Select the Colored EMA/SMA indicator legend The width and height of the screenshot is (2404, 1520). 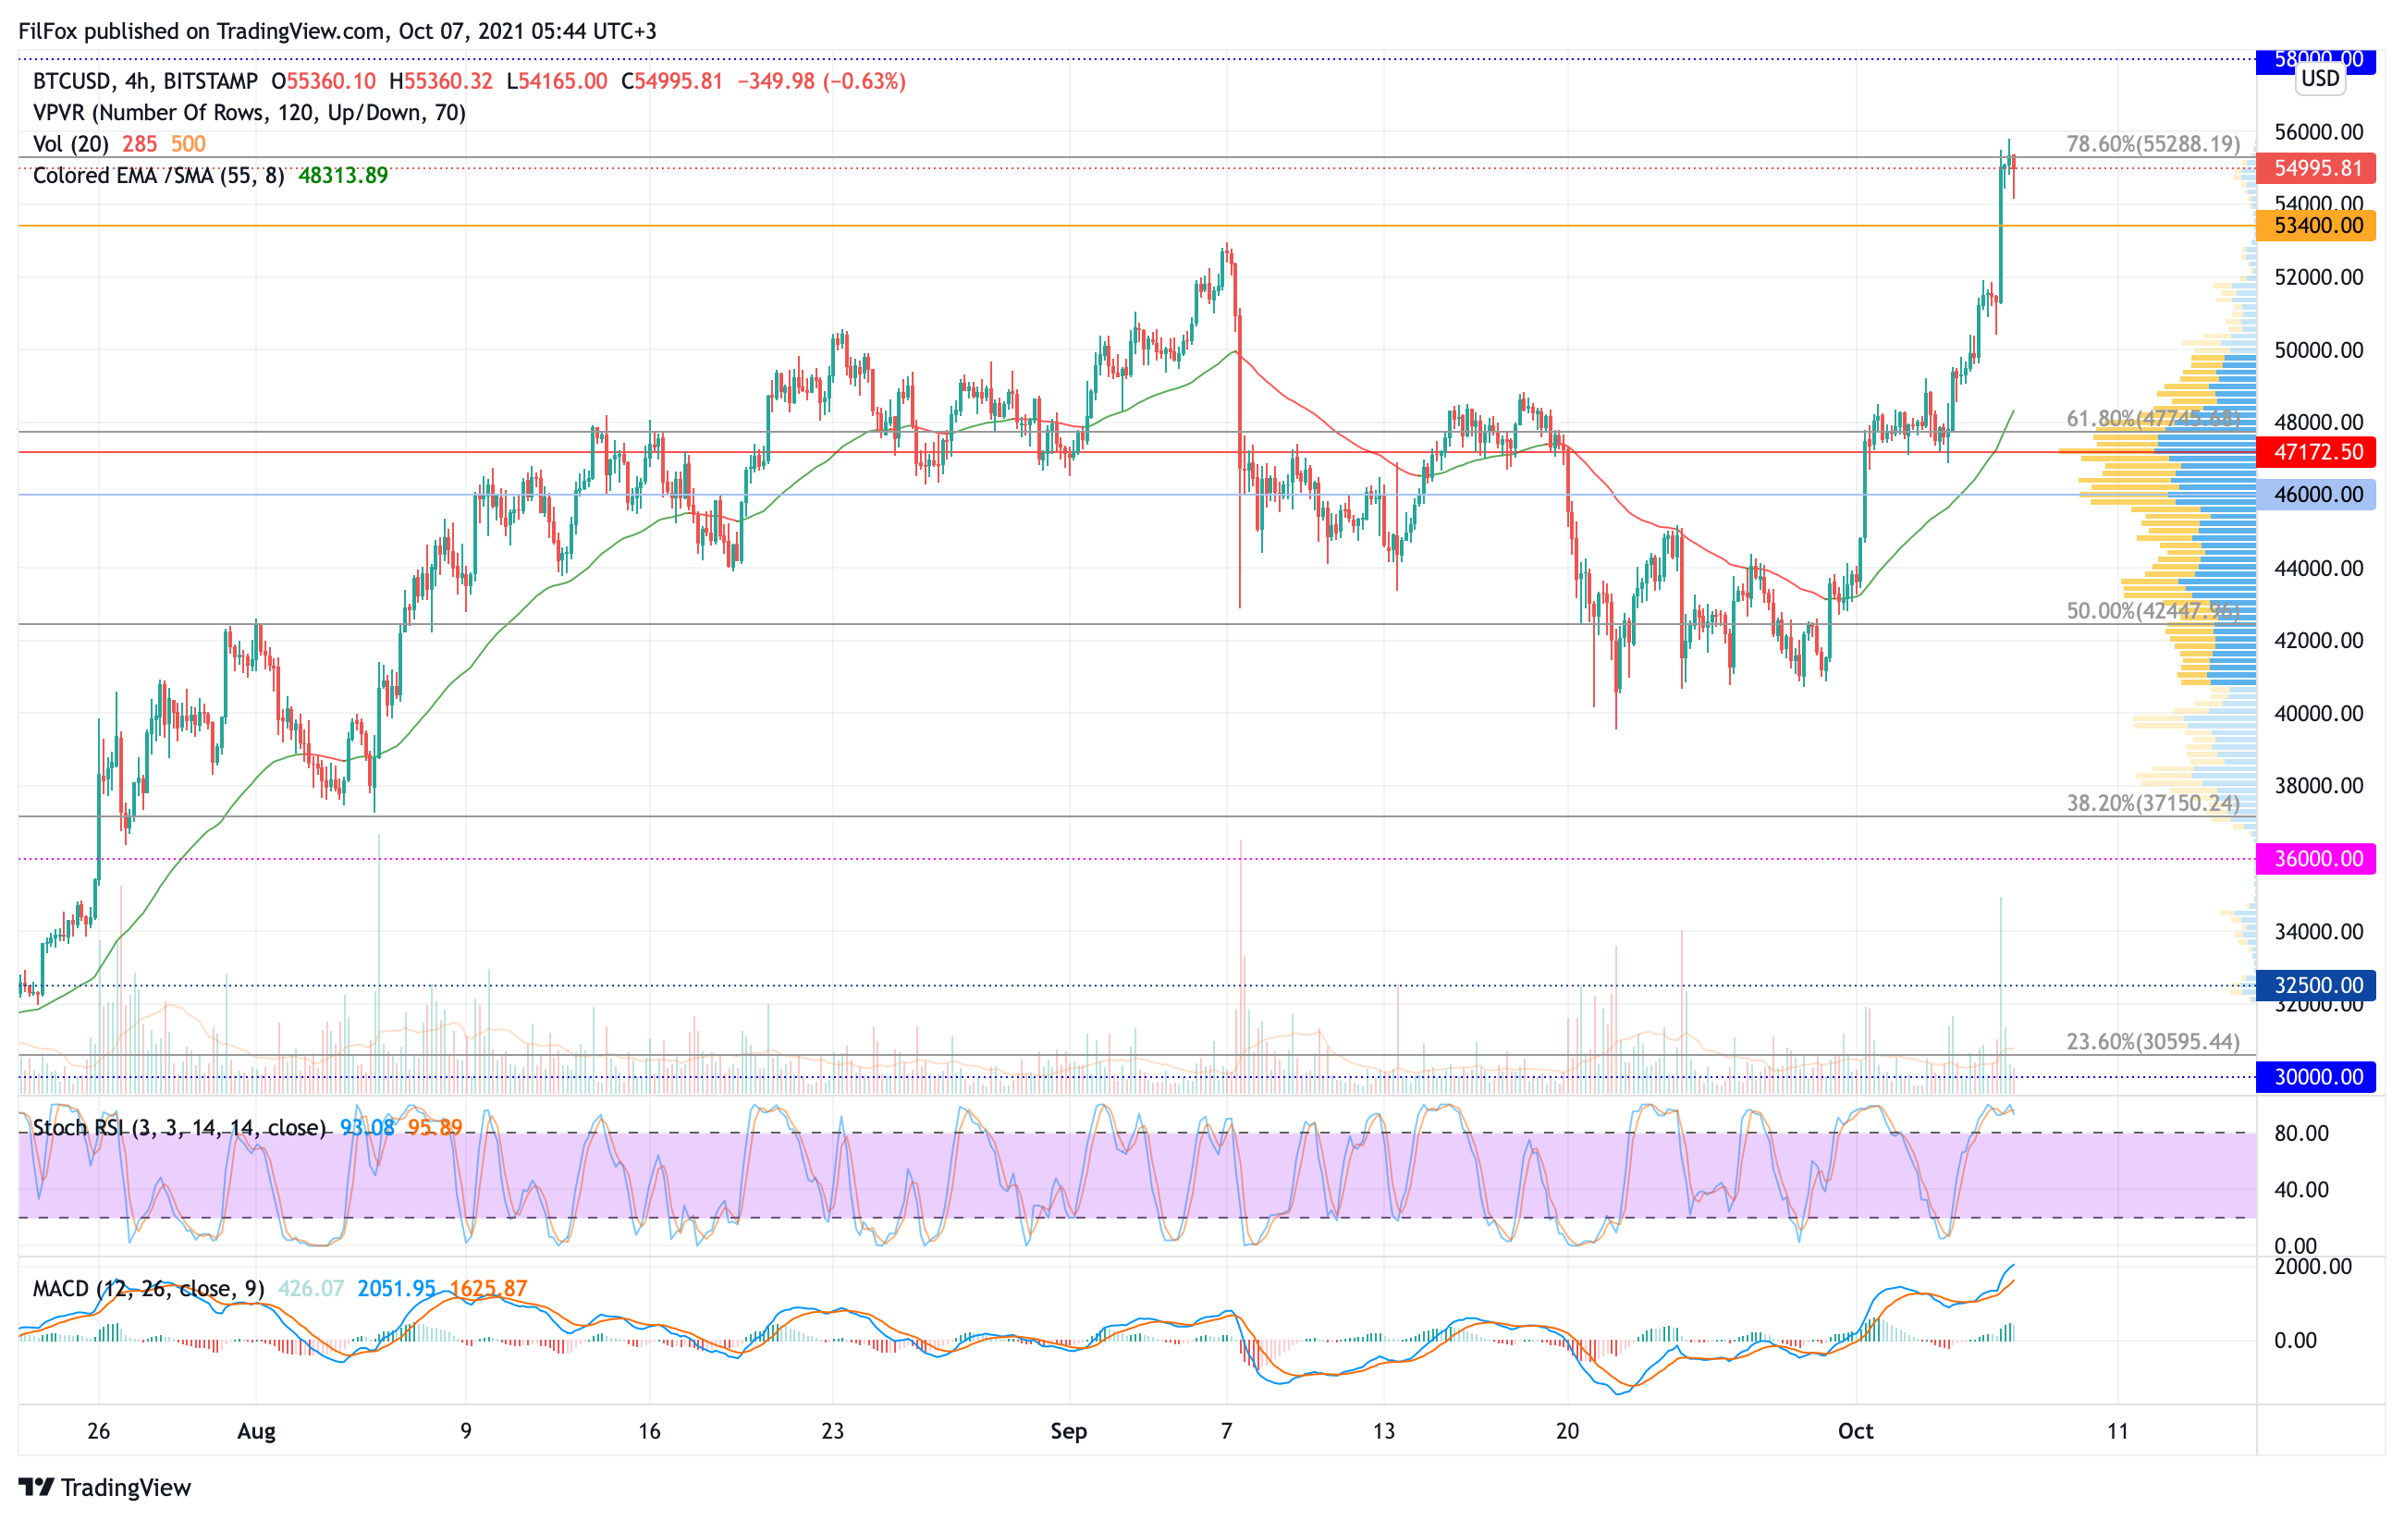click(158, 176)
